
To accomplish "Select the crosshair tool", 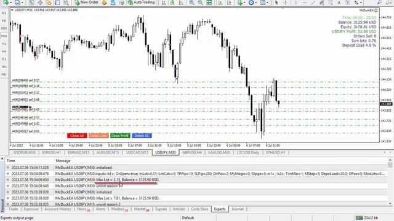I will pos(286,2).
